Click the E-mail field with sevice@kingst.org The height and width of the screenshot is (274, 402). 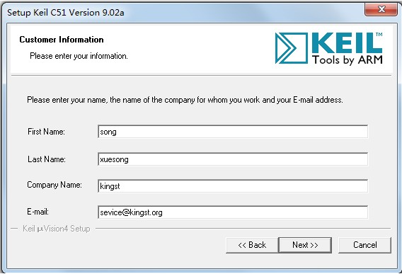tap(233, 212)
